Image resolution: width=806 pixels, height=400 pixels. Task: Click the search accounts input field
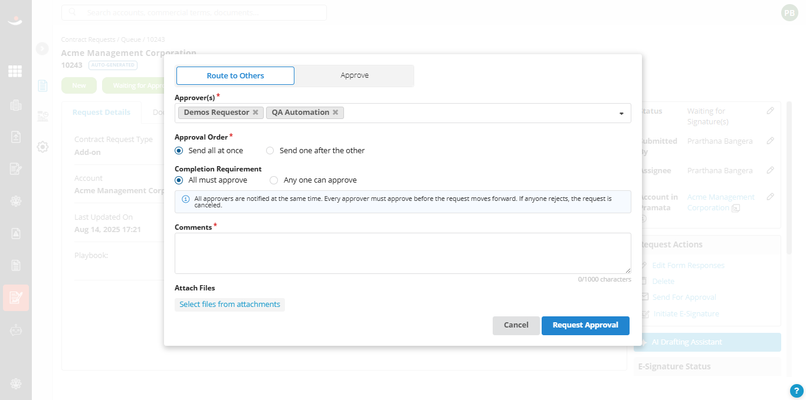point(194,12)
